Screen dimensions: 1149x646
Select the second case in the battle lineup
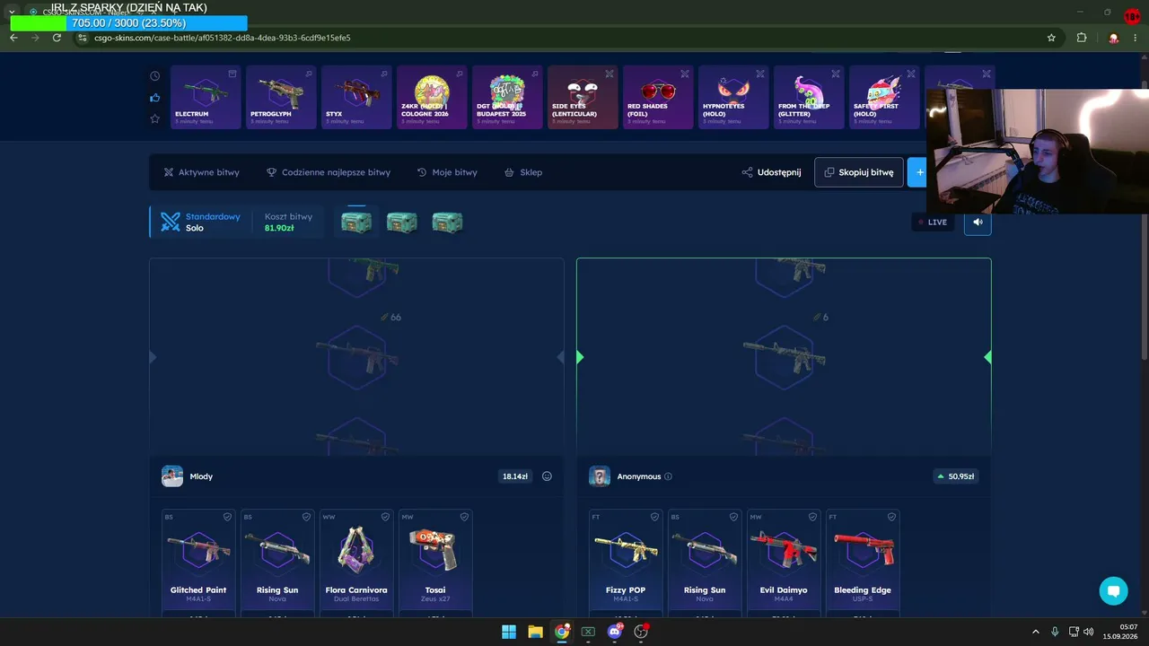(x=401, y=223)
